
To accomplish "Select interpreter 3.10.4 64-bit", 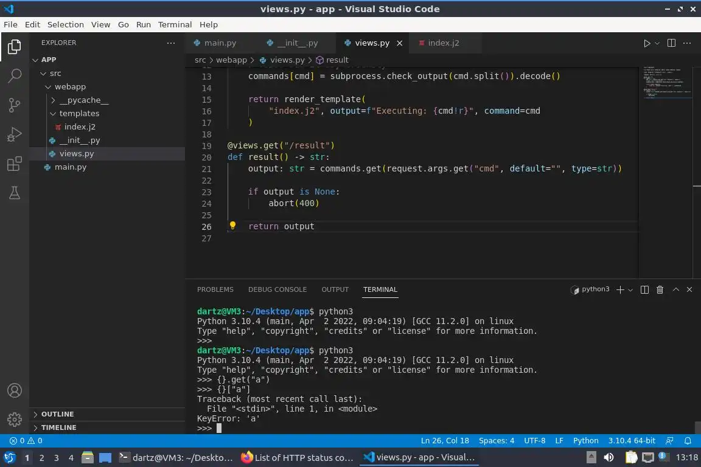I will [x=631, y=441].
